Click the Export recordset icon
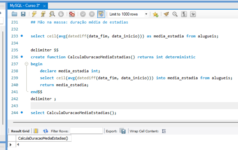238x150 pixels. coord(122,131)
